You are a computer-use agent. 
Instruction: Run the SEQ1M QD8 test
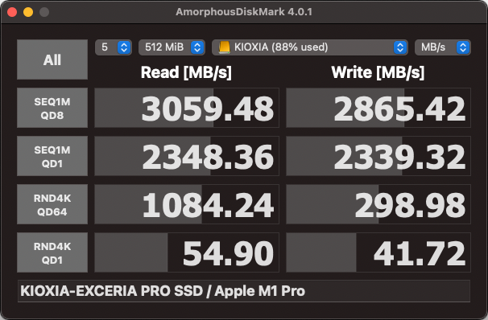coord(52,108)
